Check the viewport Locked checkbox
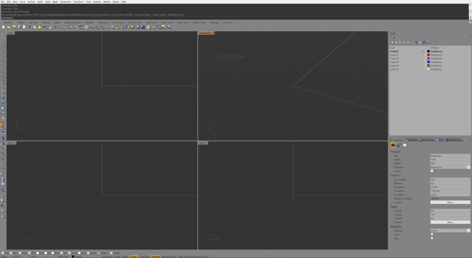This screenshot has height=258, width=472. pyautogui.click(x=432, y=171)
